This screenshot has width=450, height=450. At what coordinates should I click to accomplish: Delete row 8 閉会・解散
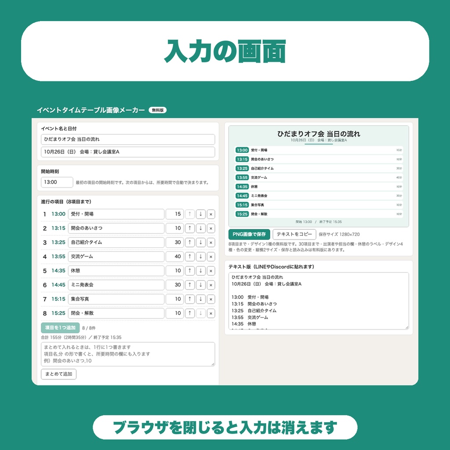tap(211, 313)
